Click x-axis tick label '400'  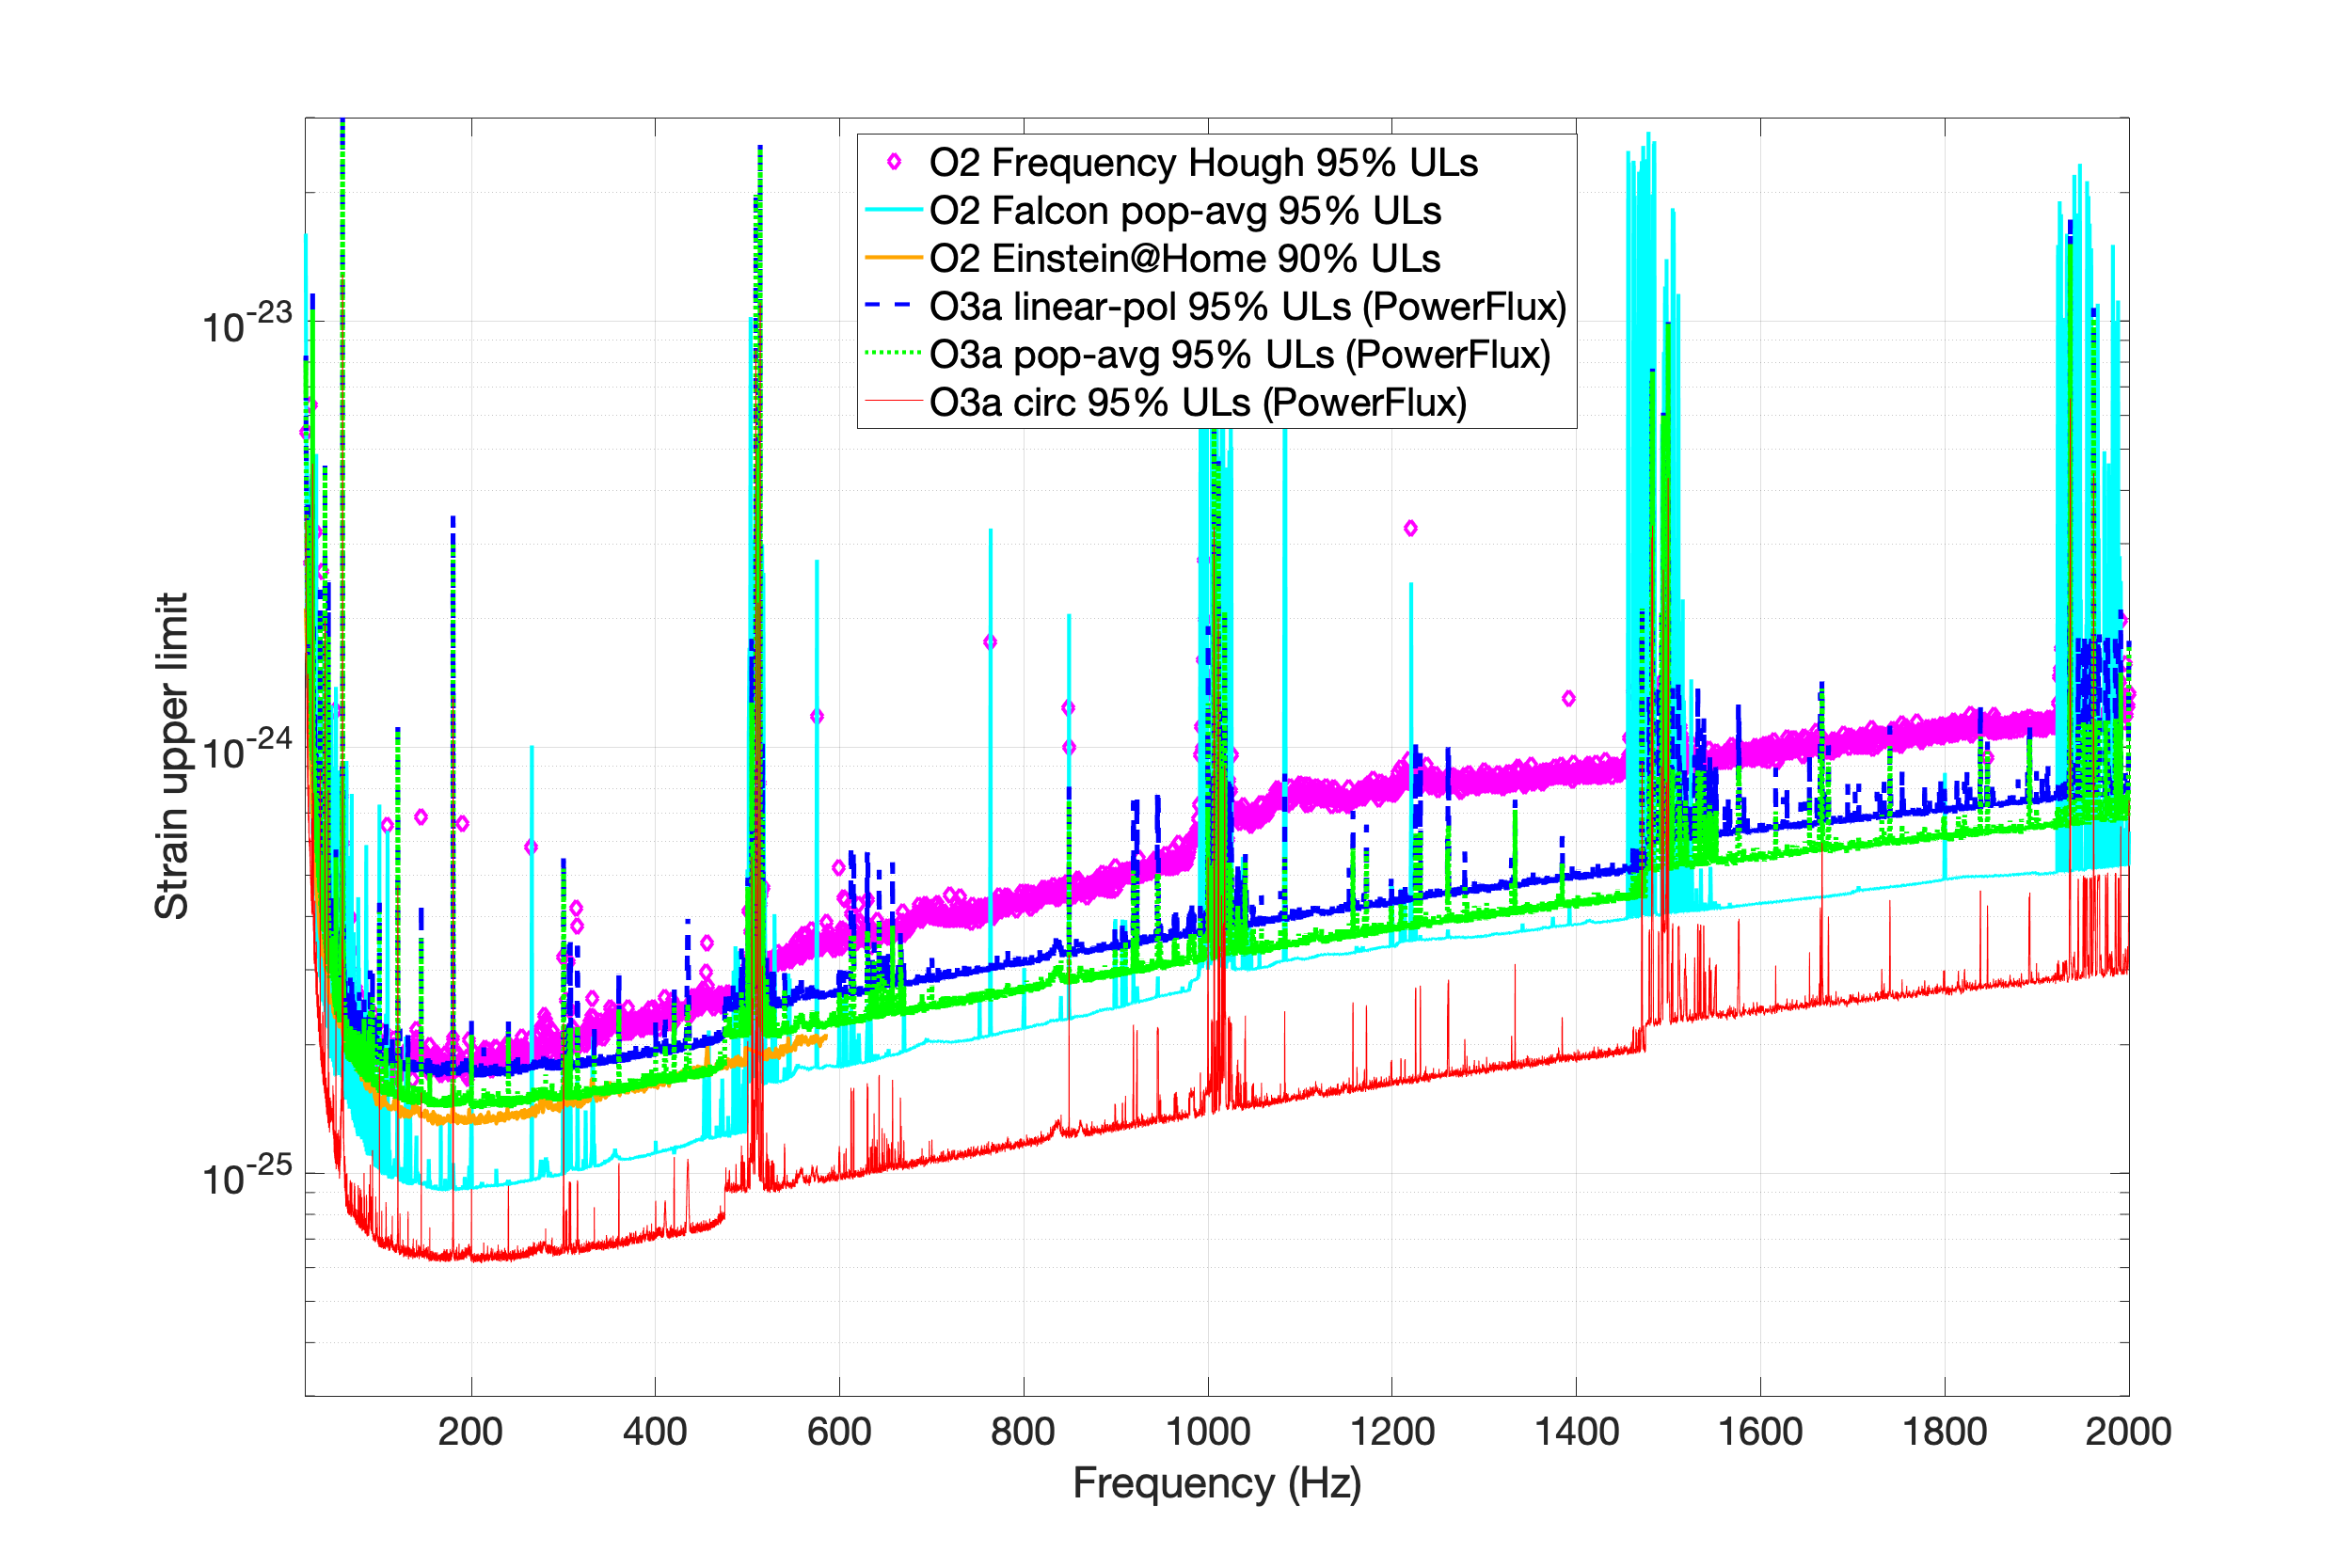[655, 1432]
